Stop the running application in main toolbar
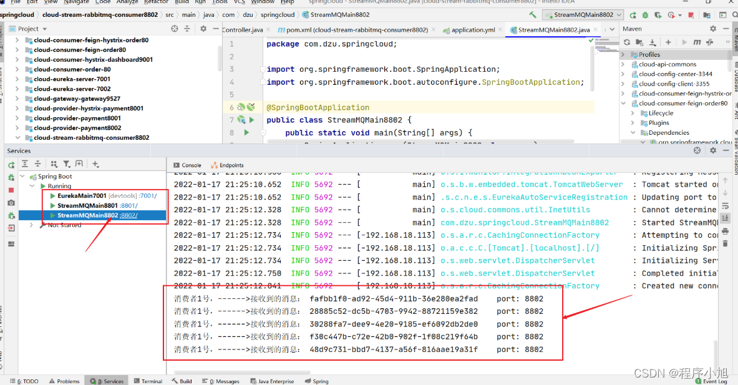 point(691,15)
